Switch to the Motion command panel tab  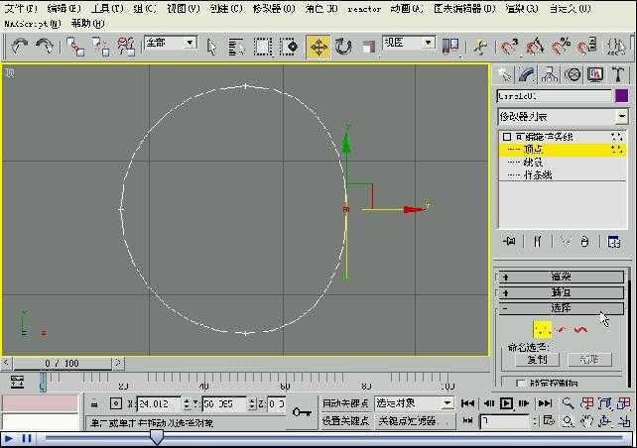click(x=573, y=74)
